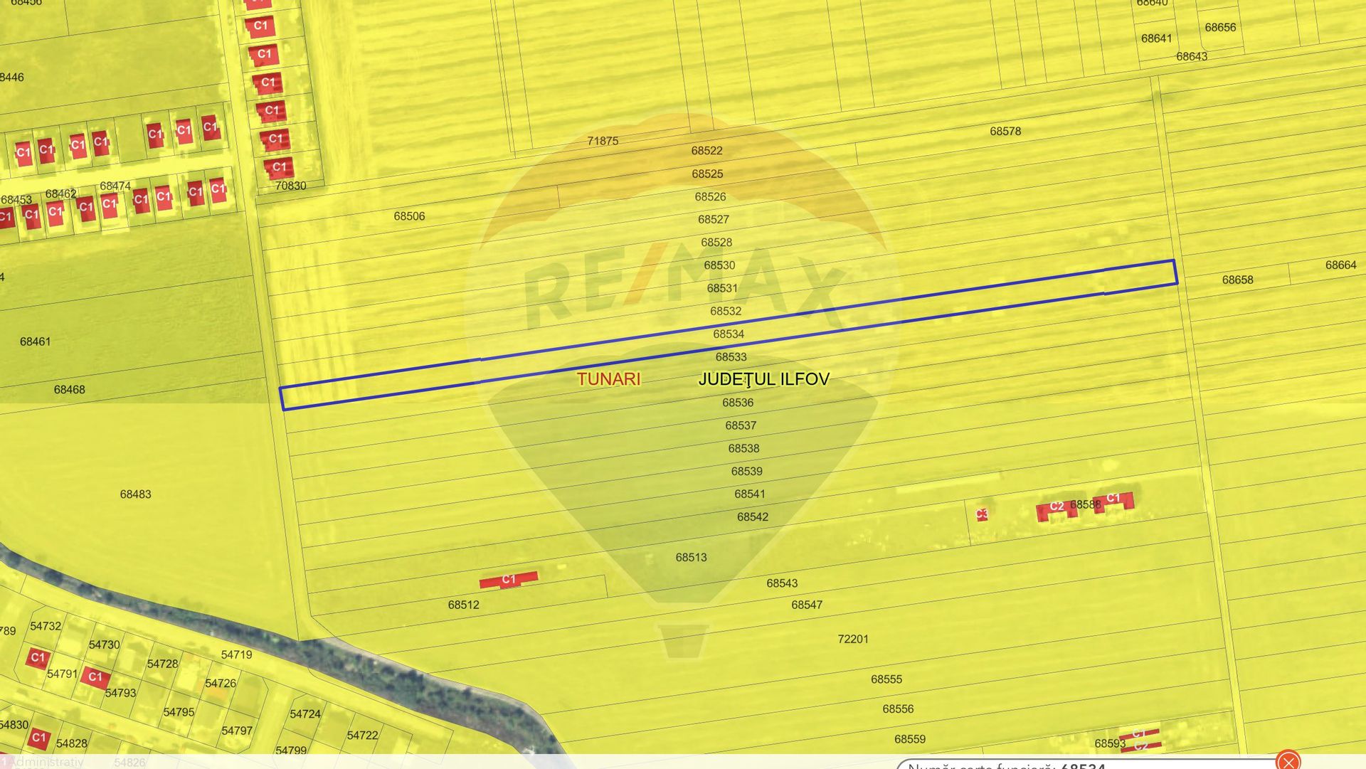Select parcel label 54797

237,731
